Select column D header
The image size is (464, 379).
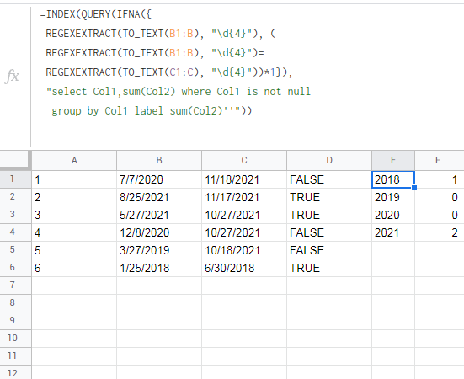point(329,160)
